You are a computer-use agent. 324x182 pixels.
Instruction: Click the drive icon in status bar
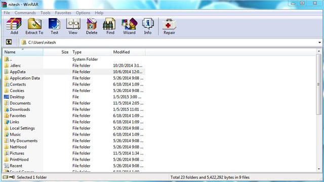(6, 177)
